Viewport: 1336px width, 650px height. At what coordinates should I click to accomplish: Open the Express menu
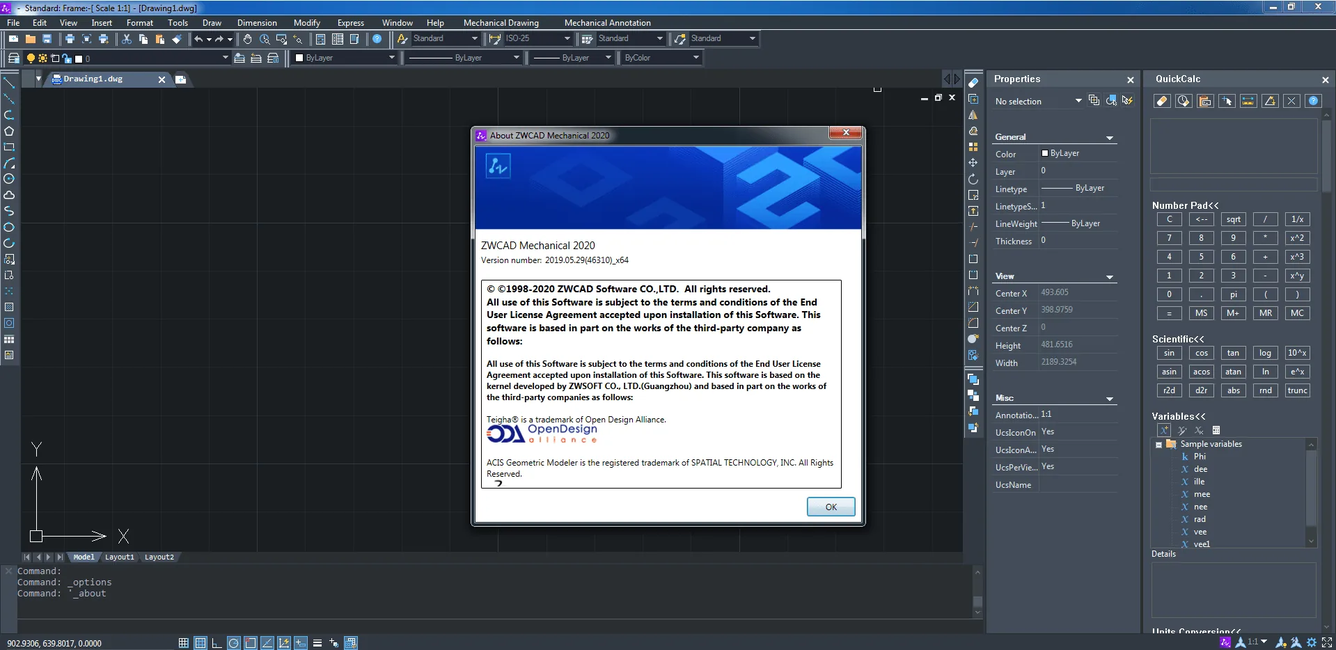tap(351, 23)
